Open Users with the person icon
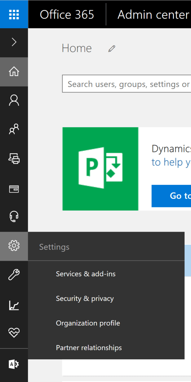This screenshot has width=191, height=382. click(x=14, y=100)
